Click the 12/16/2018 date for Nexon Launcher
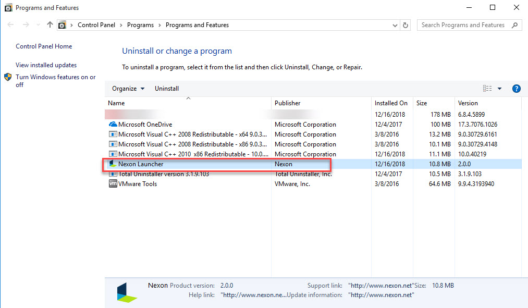Viewport: 528px width, 308px height. click(389, 164)
